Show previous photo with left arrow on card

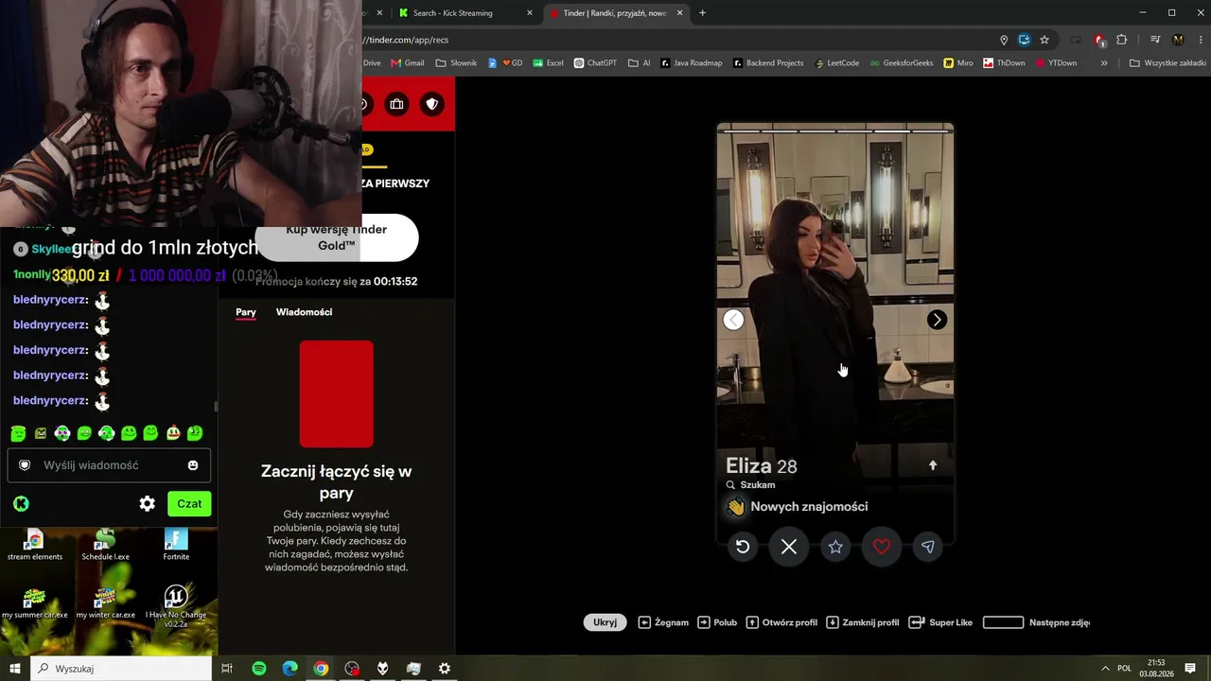(733, 320)
